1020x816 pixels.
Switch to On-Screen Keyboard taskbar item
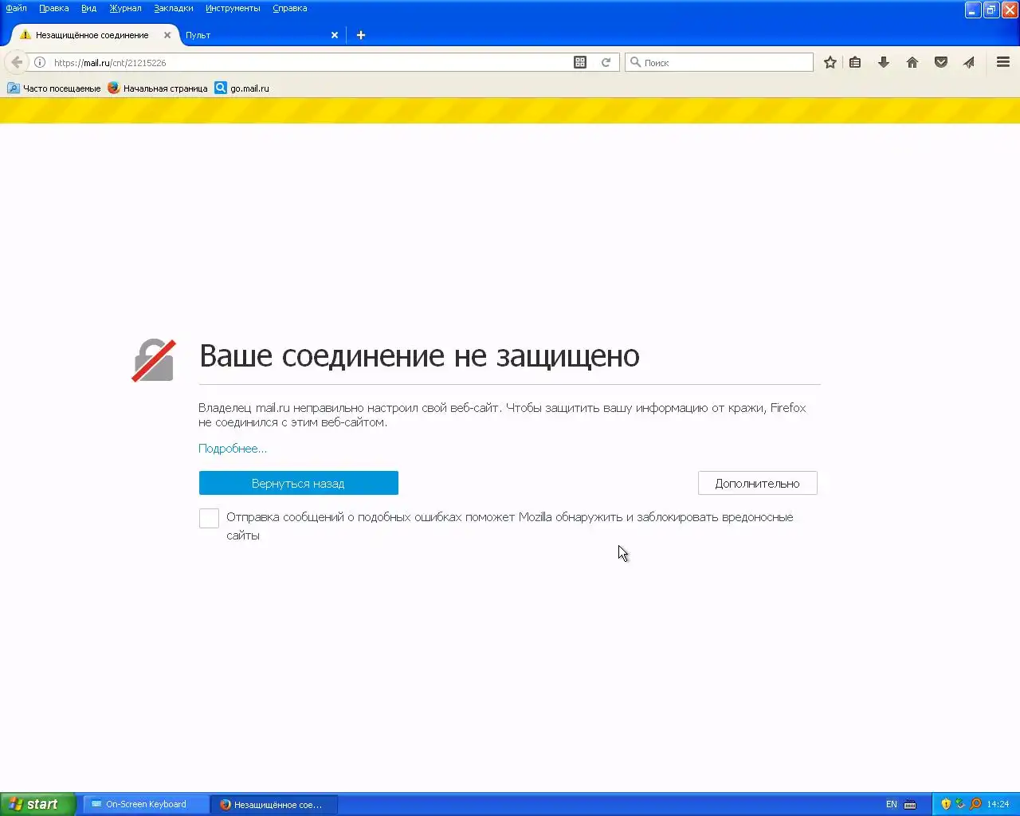tap(147, 804)
